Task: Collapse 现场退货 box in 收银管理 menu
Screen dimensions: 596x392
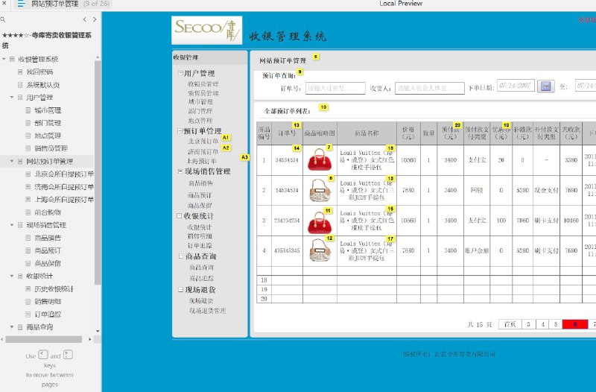Action: click(181, 289)
